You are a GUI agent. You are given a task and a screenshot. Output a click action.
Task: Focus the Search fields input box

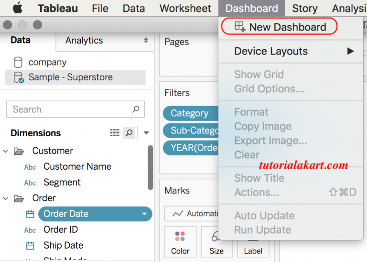76,109
